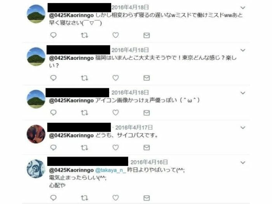Open the mountain avatar on the 福岡 tweet
Screen dimensions: 272x204
36,57
